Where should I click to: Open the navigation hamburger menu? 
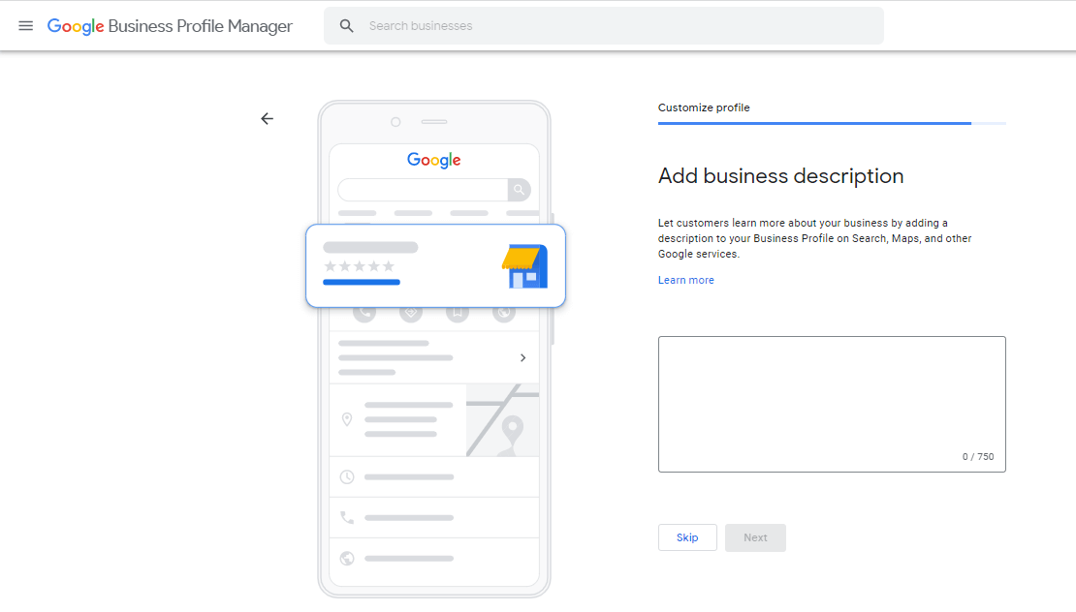click(25, 25)
